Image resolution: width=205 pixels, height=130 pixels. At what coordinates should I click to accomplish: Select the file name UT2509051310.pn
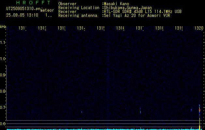(23, 9)
